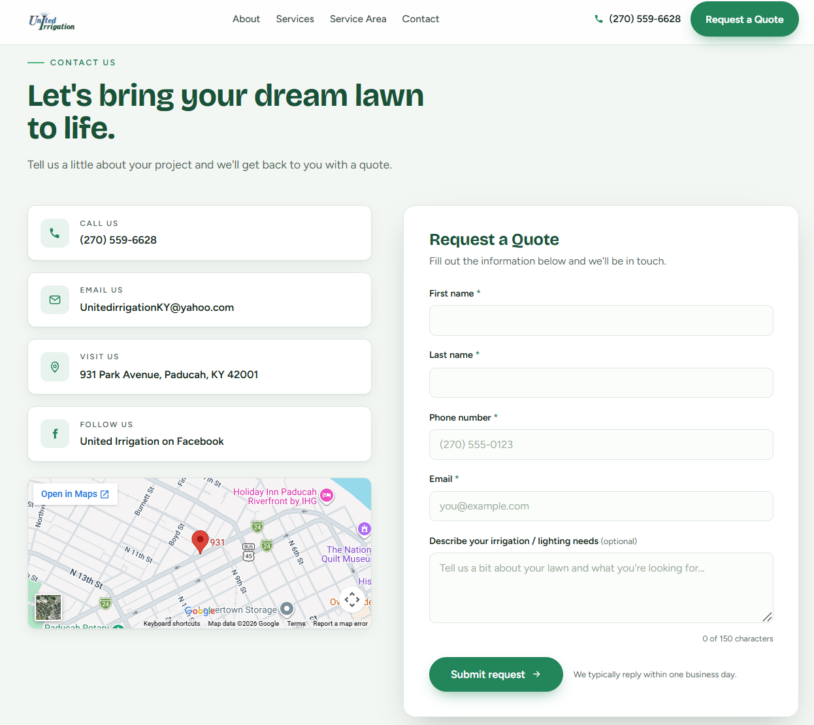The width and height of the screenshot is (814, 725).
Task: Click the United Irrigation logo
Action: point(52,21)
